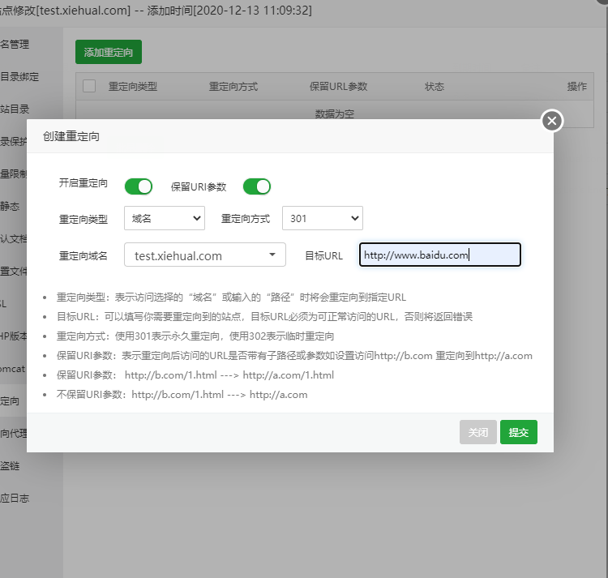Click the example text http://a.com/1.html

pos(288,375)
